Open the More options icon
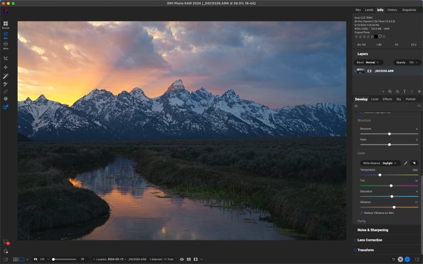The height and width of the screenshot is (264, 423). [x=6, y=45]
